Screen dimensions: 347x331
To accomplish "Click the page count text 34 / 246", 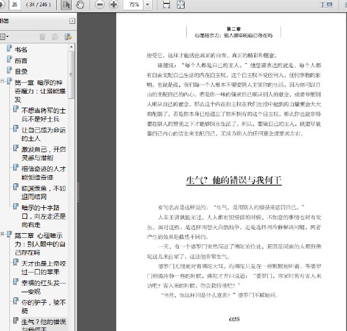I will click(38, 5).
